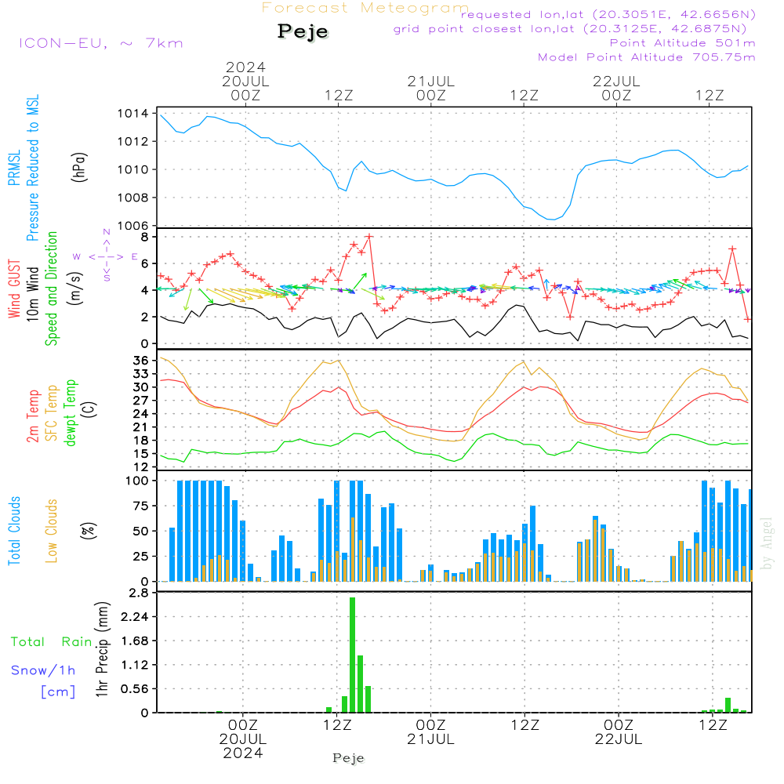Click the "1.12" precipitation axis value
Image resolution: width=784 pixels, height=784 pixels.
[x=135, y=665]
